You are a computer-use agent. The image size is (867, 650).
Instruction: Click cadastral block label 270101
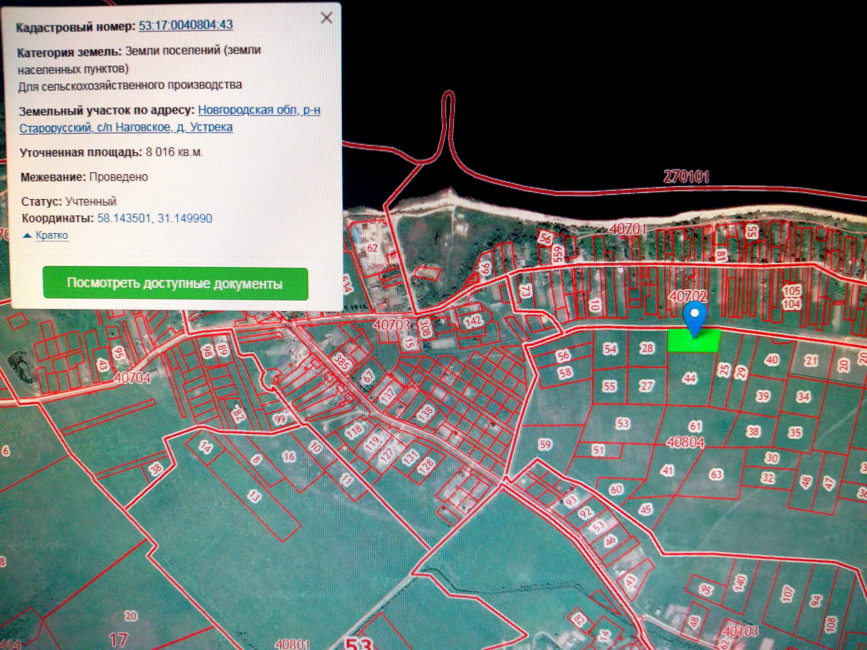pos(686,176)
